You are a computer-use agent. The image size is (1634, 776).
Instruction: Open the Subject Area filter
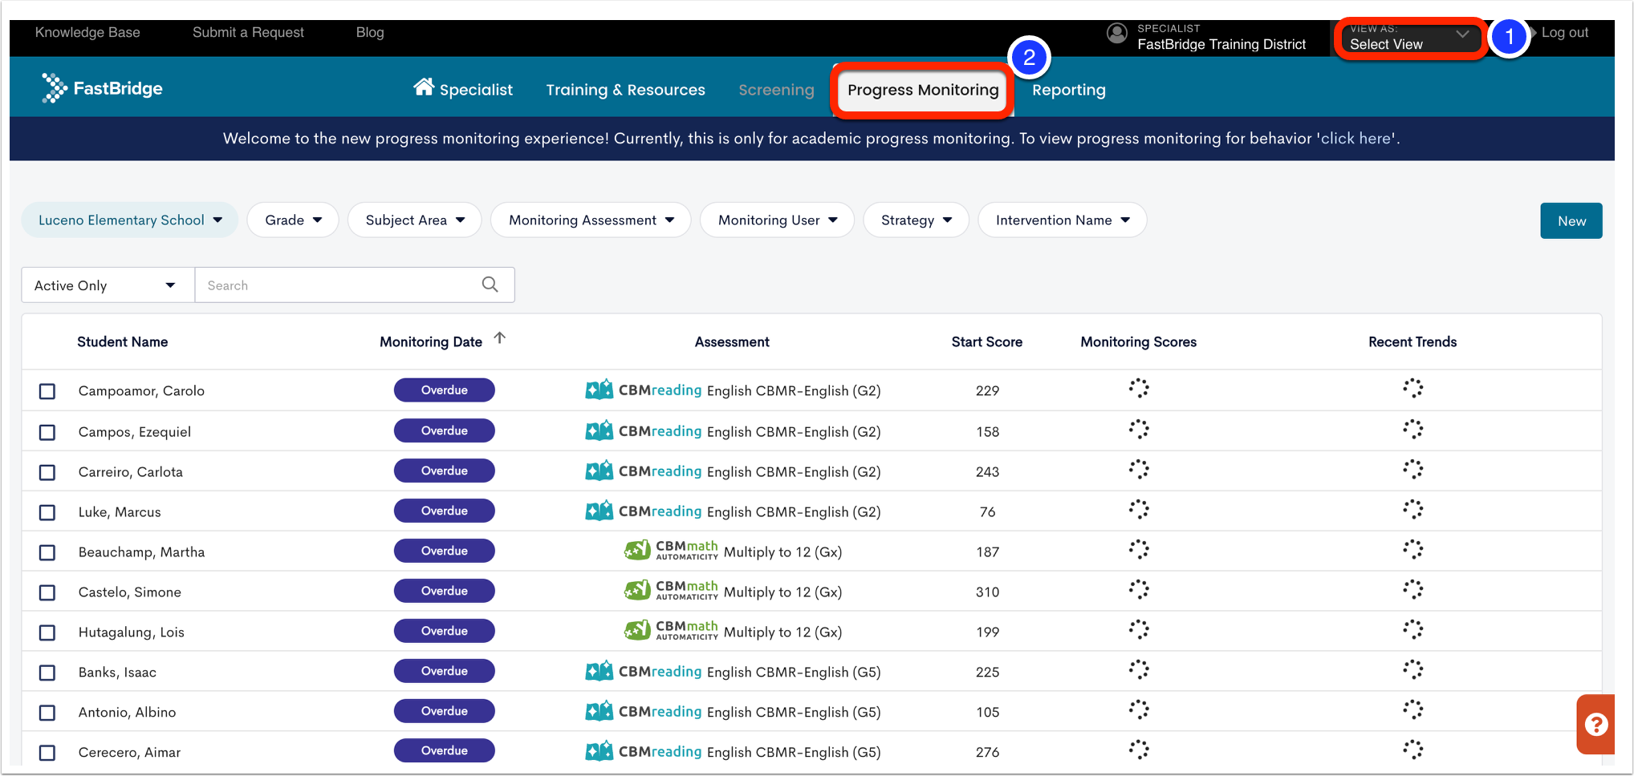click(x=415, y=220)
